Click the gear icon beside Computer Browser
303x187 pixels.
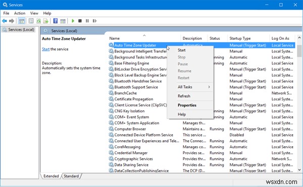pos(111,129)
